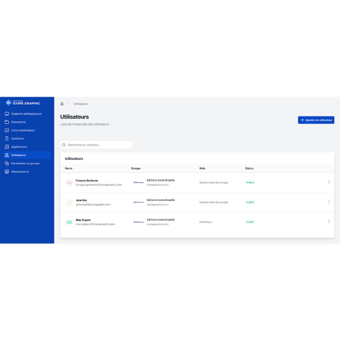Screen dimensions: 340x340
Task: Click the Rôle column header
Action: 203,169
